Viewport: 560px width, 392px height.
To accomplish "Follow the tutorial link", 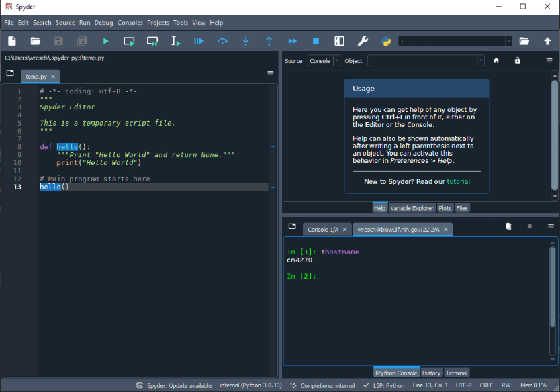I will click(x=459, y=181).
